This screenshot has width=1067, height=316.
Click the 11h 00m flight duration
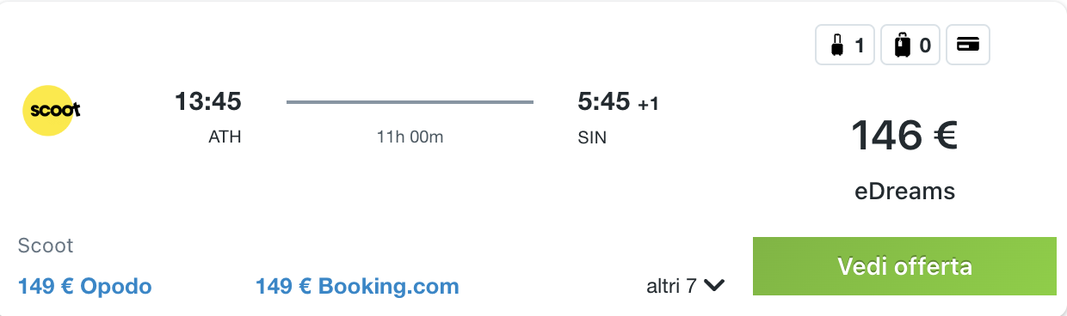(410, 137)
